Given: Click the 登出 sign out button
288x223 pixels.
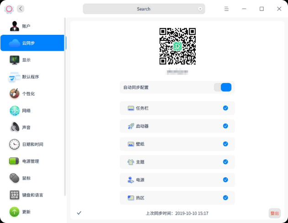Looking at the screenshot, I should coord(275,213).
